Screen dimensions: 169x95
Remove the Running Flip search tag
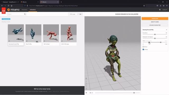6,19
